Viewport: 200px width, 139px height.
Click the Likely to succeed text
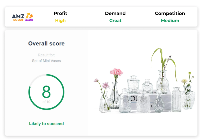coord(46,124)
